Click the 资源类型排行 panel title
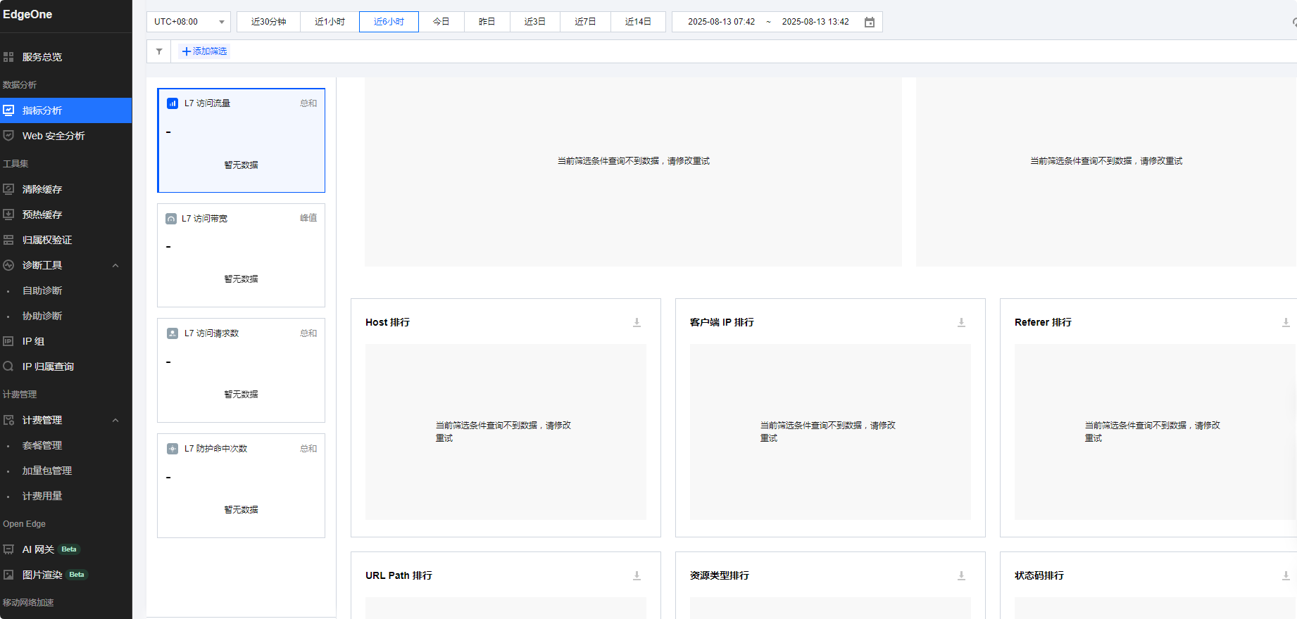Screen dimensions: 1297x619 tap(720, 575)
